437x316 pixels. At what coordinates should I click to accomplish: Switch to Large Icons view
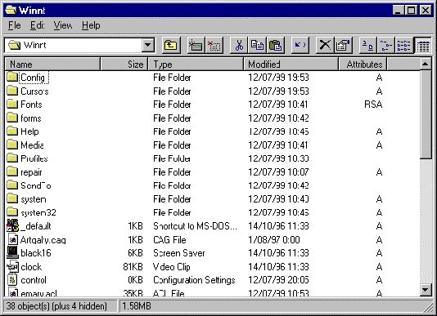click(x=367, y=45)
